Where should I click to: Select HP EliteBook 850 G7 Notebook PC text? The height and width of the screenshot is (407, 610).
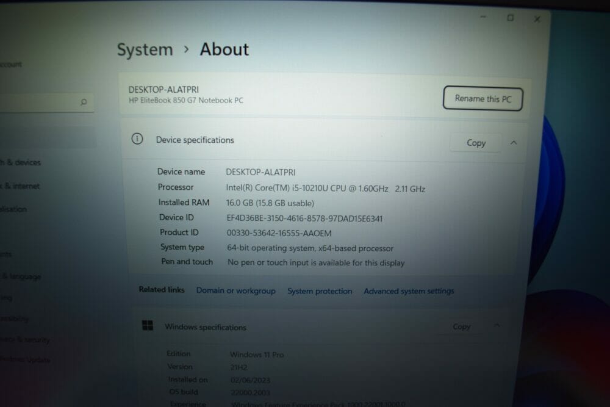(186, 100)
